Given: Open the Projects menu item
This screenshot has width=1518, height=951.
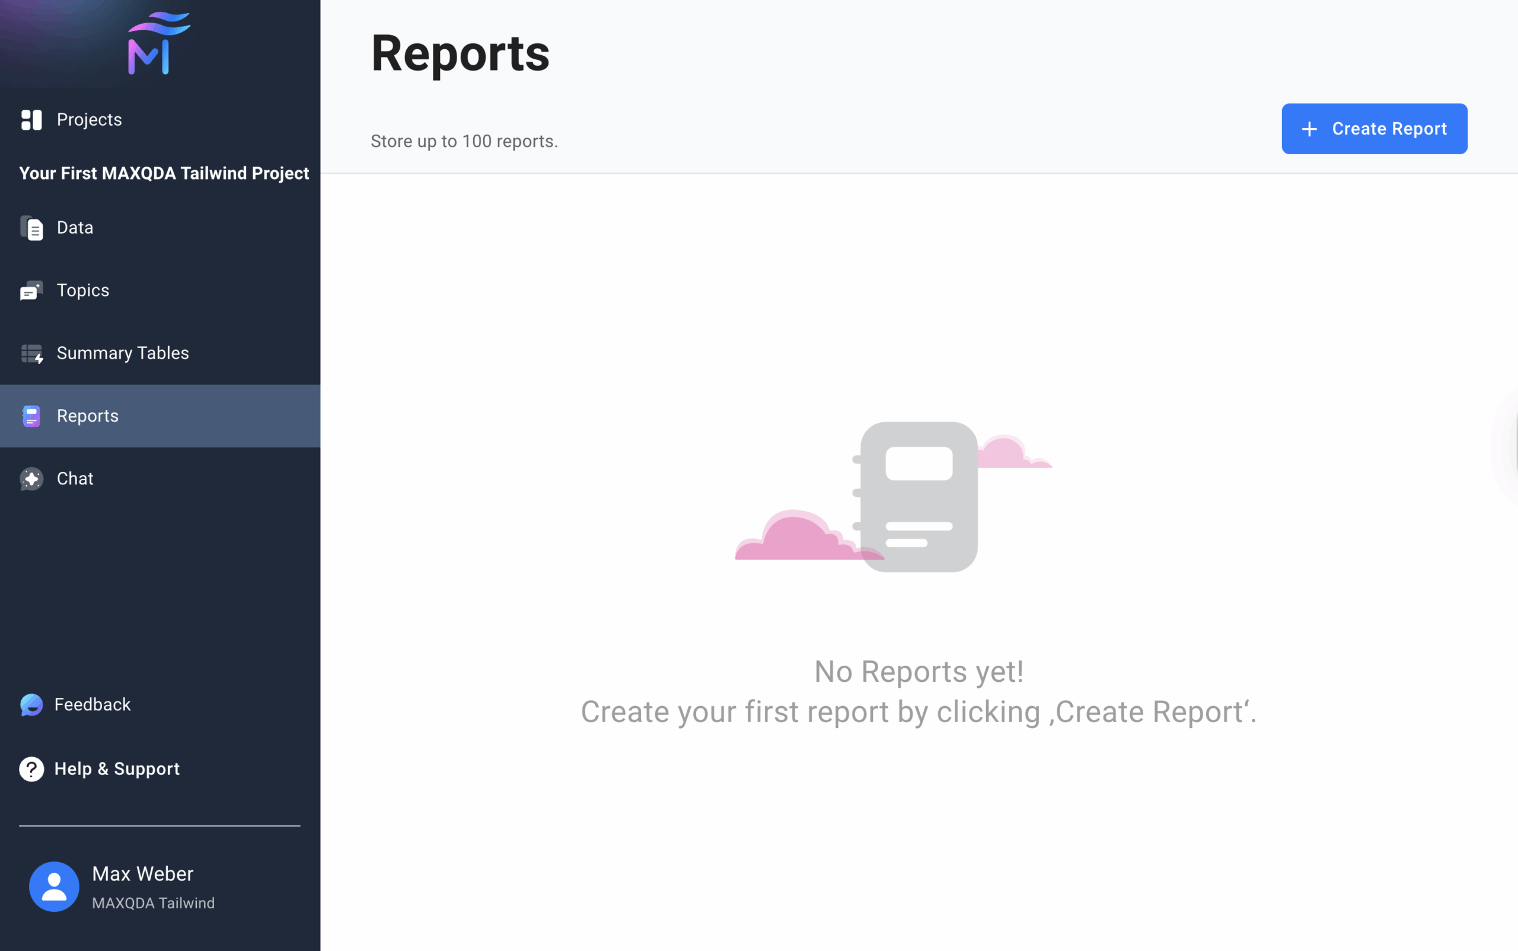Looking at the screenshot, I should point(90,120).
